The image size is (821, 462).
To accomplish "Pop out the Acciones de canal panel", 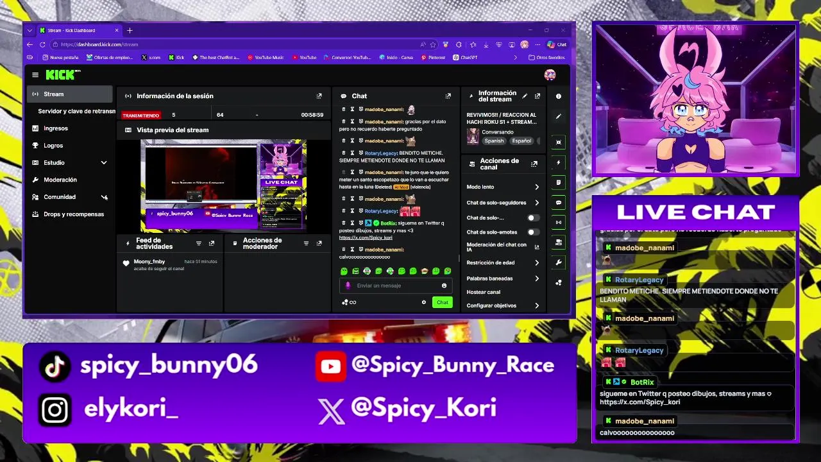I will [534, 164].
